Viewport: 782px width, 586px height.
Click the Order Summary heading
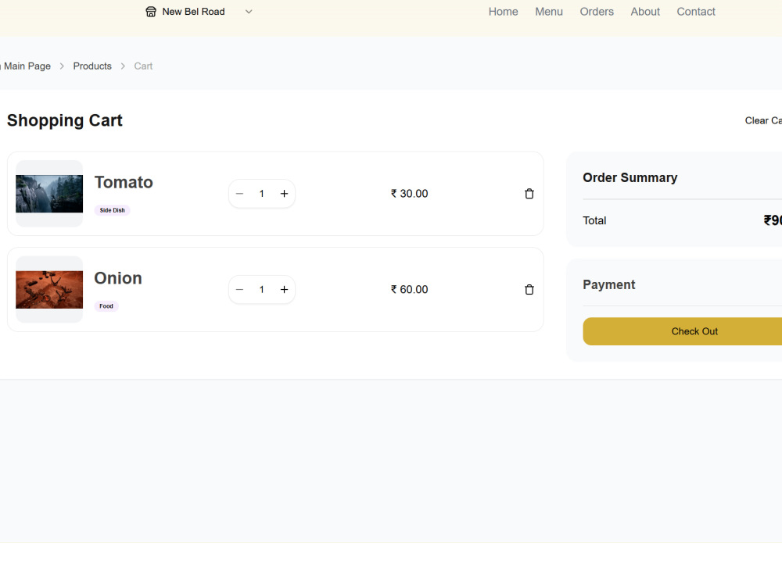coord(630,178)
